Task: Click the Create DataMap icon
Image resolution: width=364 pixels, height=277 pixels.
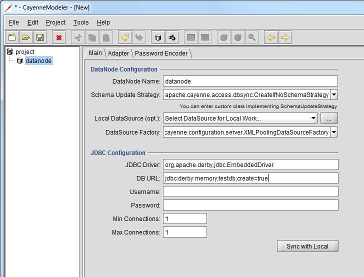Action: [x=172, y=37]
